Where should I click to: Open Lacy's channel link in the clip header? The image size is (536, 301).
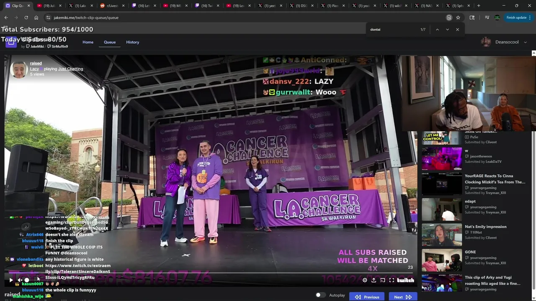pos(34,69)
